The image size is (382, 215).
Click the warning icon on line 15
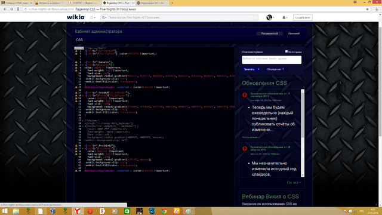coord(76,87)
